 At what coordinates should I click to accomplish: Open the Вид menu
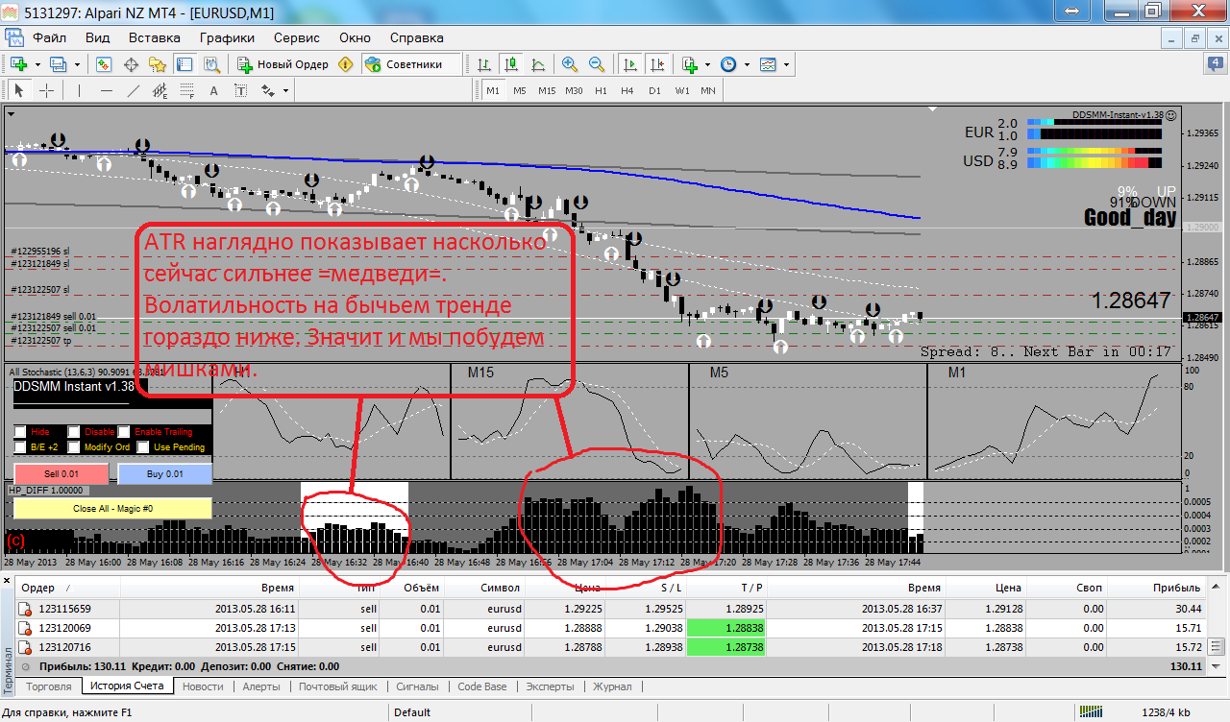pos(97,38)
